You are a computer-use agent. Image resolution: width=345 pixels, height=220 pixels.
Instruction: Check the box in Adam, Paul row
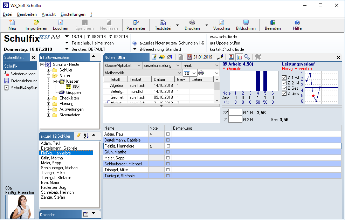[168, 134]
